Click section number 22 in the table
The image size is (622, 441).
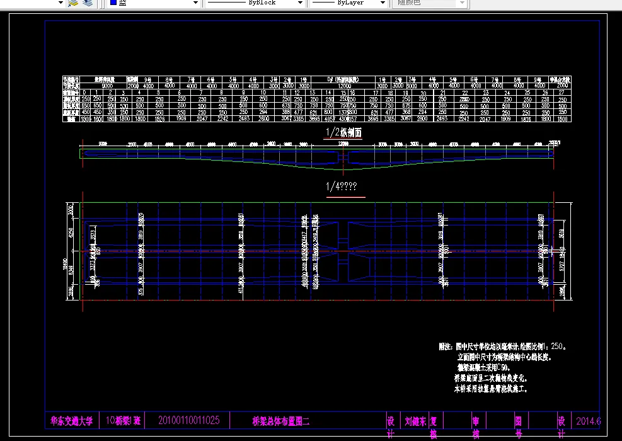[x=464, y=93]
